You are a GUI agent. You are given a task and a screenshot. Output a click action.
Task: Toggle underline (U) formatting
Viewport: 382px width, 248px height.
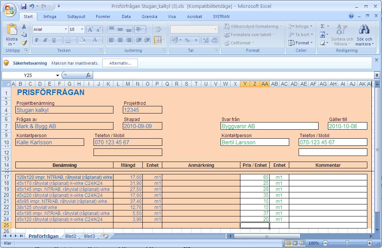[x=54, y=40]
